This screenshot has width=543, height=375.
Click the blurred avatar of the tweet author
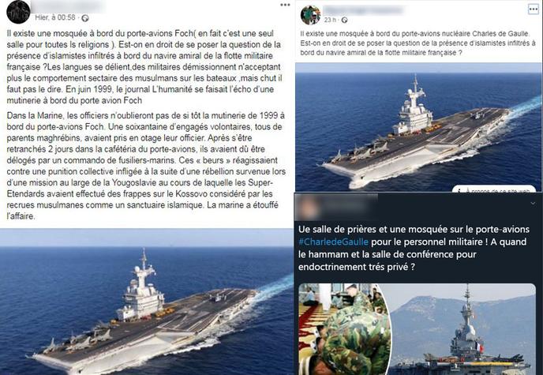coord(308,208)
